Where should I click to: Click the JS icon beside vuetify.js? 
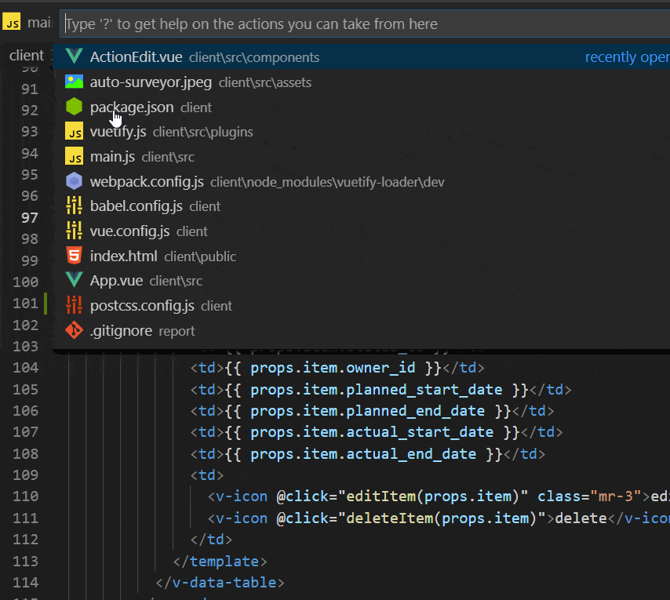(x=75, y=131)
